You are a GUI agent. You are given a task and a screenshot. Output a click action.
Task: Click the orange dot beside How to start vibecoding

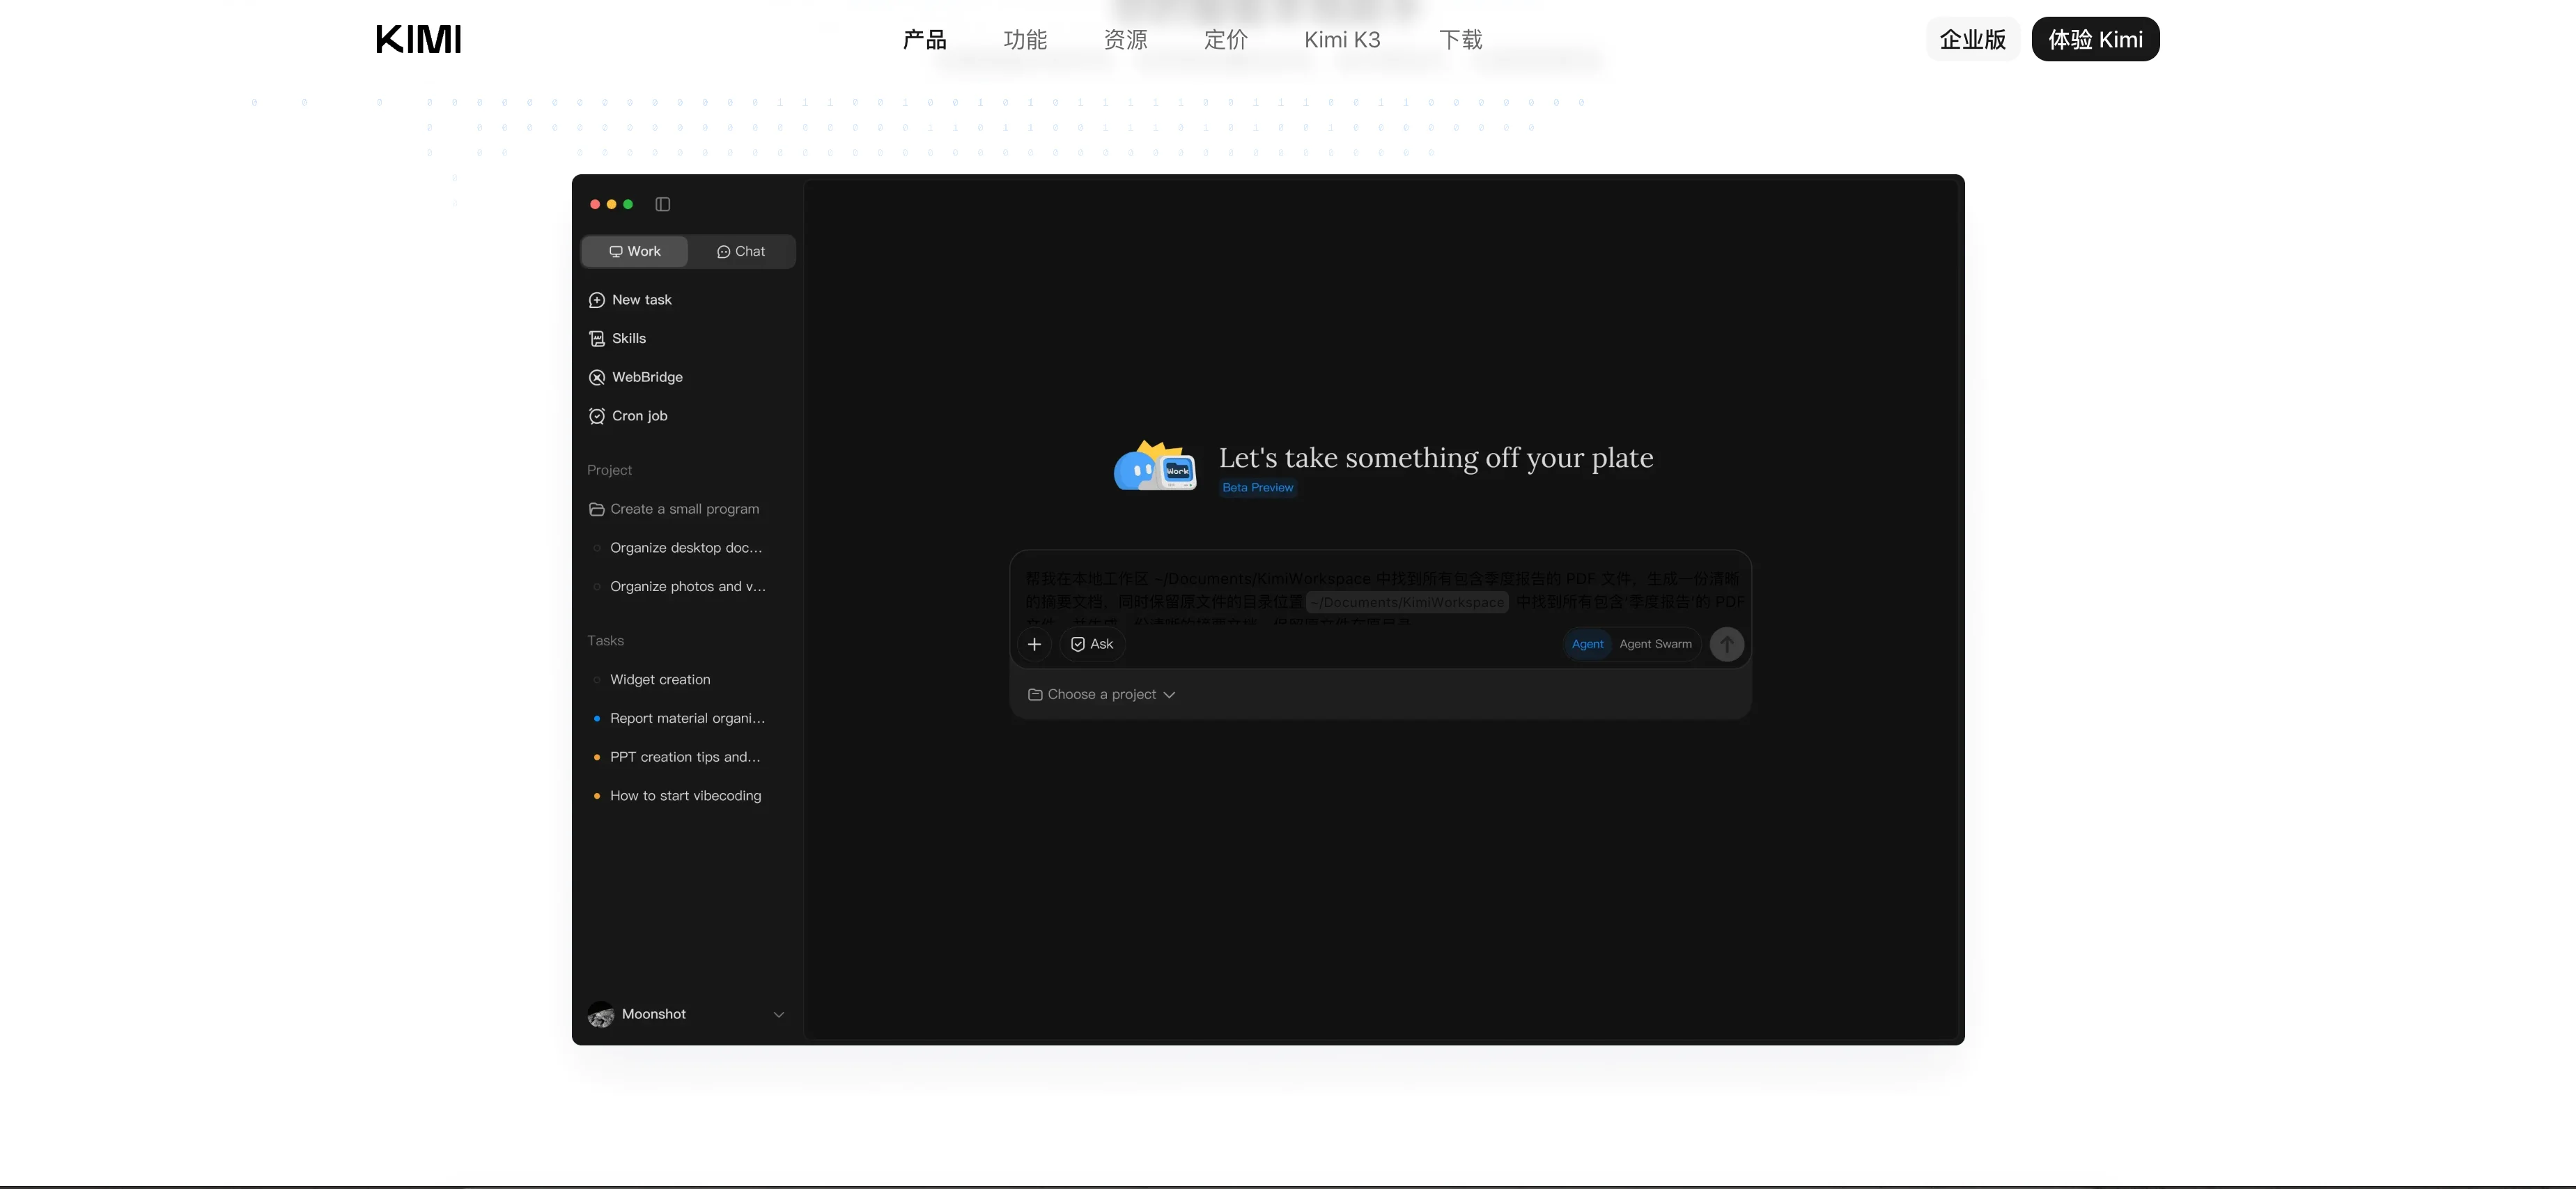(597, 797)
